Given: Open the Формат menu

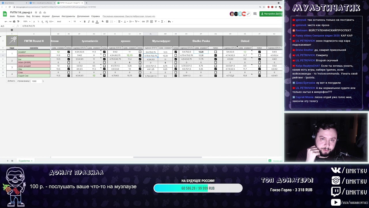Looking at the screenshot, I should click(x=46, y=16).
